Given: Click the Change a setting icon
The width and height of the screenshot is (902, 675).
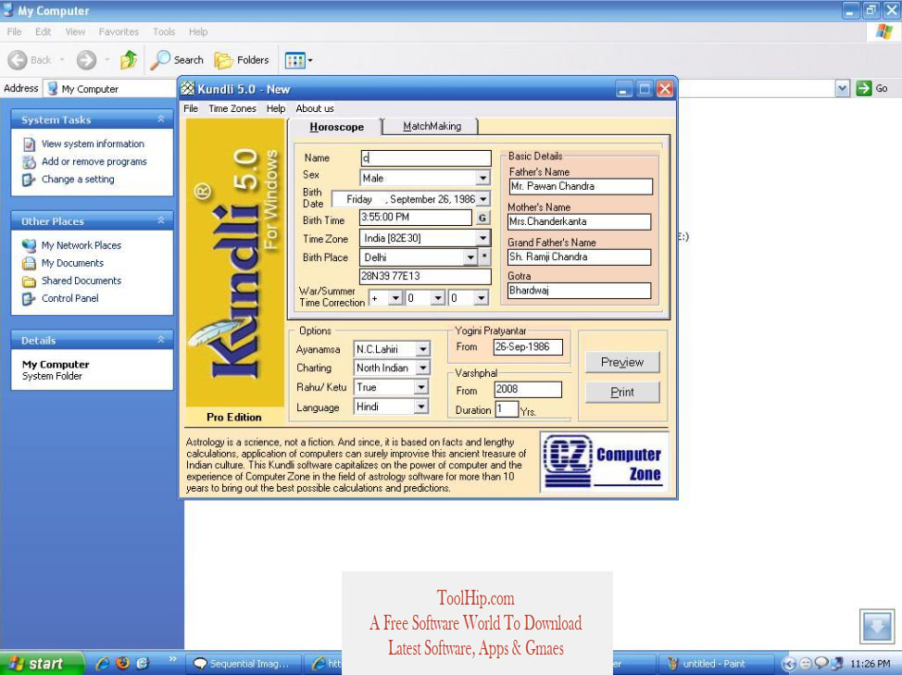Looking at the screenshot, I should coord(29,180).
